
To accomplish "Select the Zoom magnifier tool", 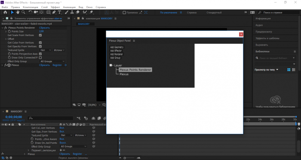I will (23, 12).
